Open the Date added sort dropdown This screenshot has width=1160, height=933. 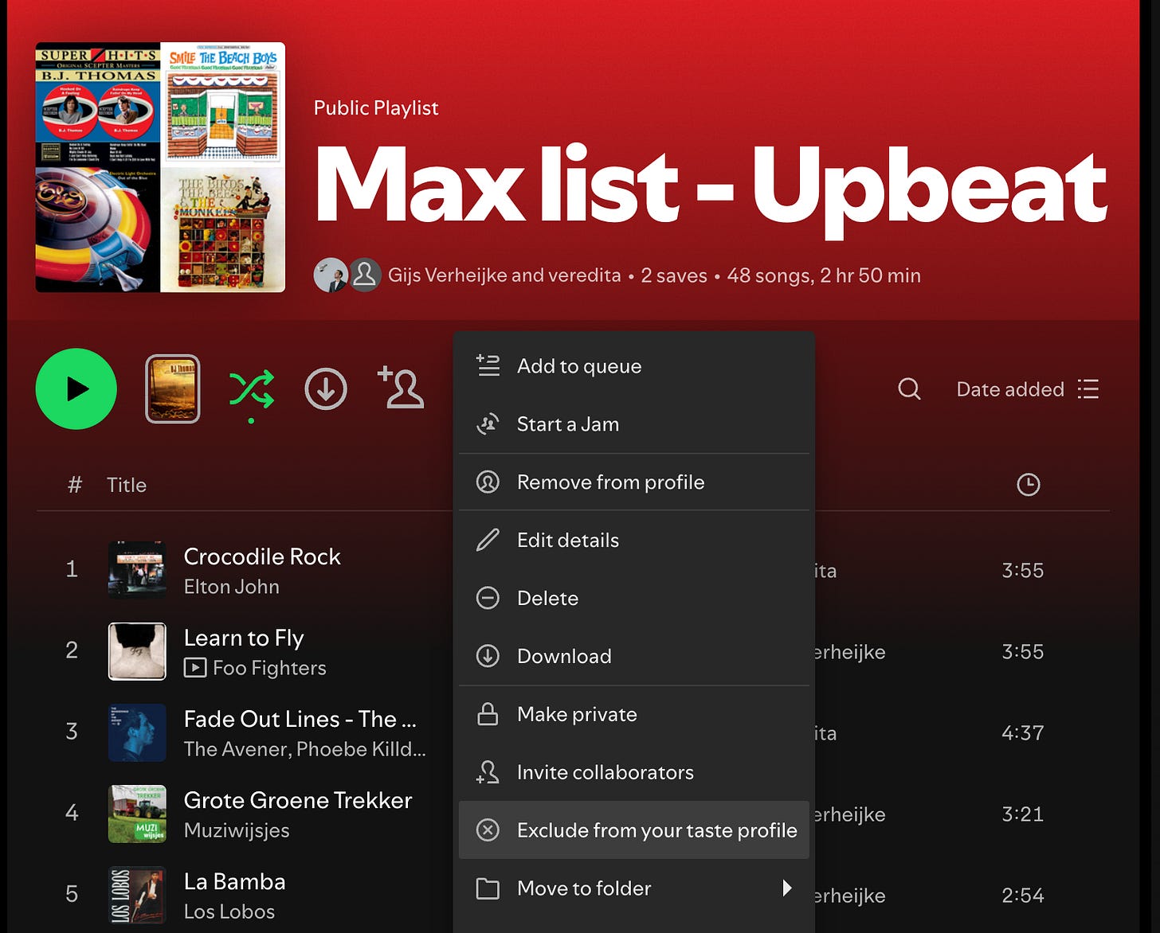click(1028, 388)
